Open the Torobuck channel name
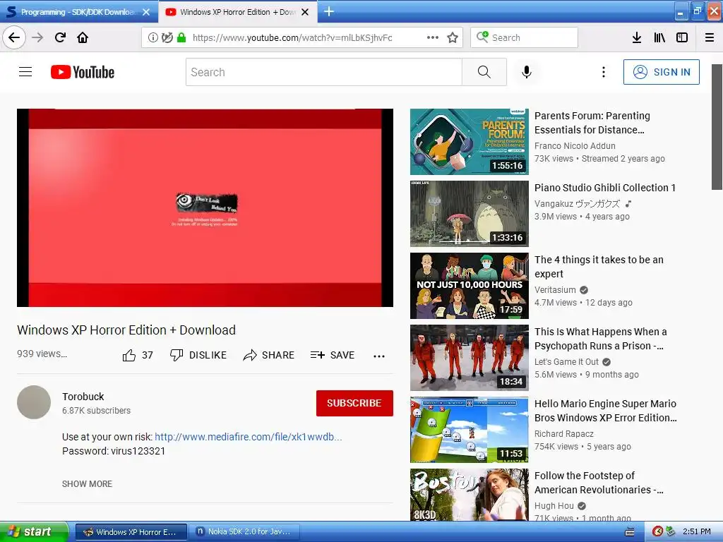This screenshot has height=542, width=723. pyautogui.click(x=83, y=397)
